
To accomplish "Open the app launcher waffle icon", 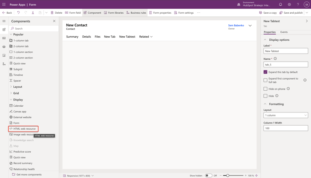I will click(4, 4).
